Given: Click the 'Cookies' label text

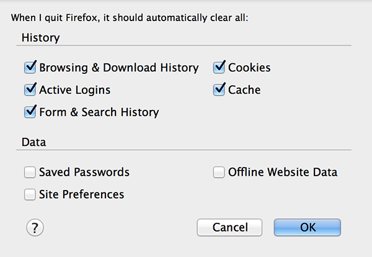Looking at the screenshot, I should [249, 68].
